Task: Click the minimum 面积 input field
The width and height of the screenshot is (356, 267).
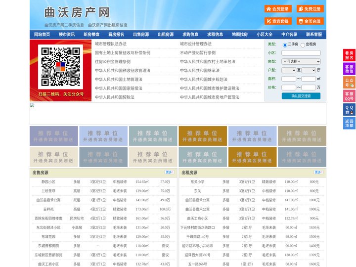Action: point(289,79)
